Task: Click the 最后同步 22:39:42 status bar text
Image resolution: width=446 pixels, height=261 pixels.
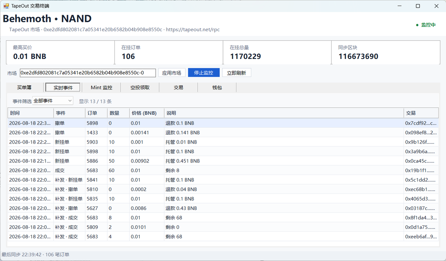Action: tap(35, 255)
